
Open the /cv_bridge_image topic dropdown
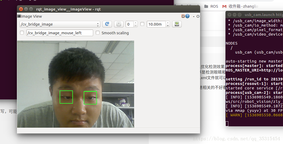pyautogui.click(x=60, y=24)
